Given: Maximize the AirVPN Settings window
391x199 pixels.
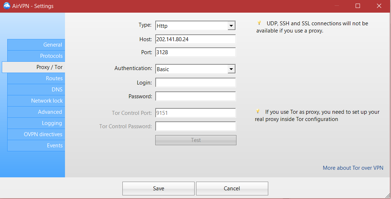Looking at the screenshot, I should pos(357,6).
